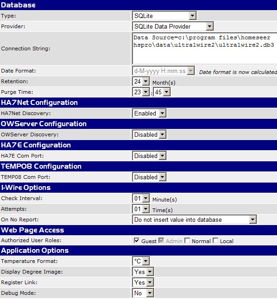Open the Purge Time hour dropdown (23)
Image resolution: width=277 pixels, height=299 pixels.
pos(141,92)
